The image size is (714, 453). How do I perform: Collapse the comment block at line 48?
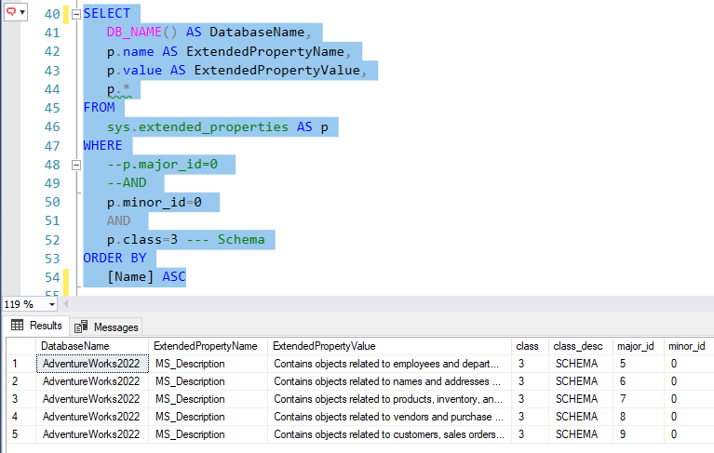[x=76, y=165]
